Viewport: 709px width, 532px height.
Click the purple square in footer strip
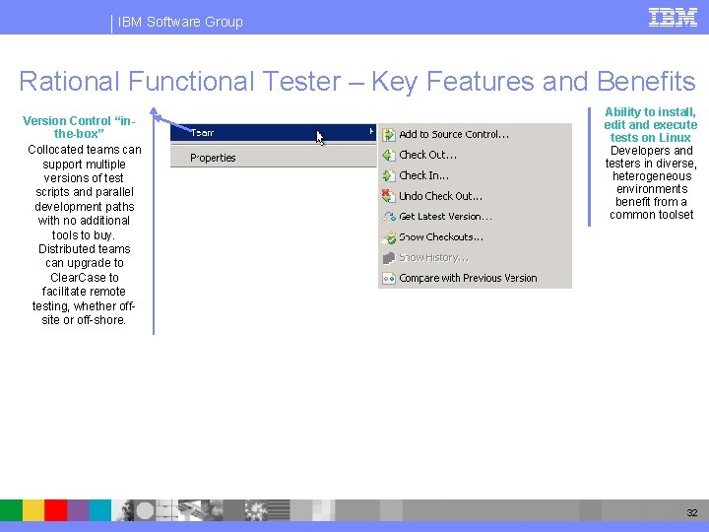click(78, 510)
